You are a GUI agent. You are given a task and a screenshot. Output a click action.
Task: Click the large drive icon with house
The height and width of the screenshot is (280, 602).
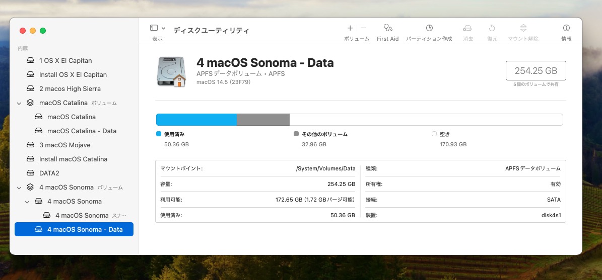(171, 71)
